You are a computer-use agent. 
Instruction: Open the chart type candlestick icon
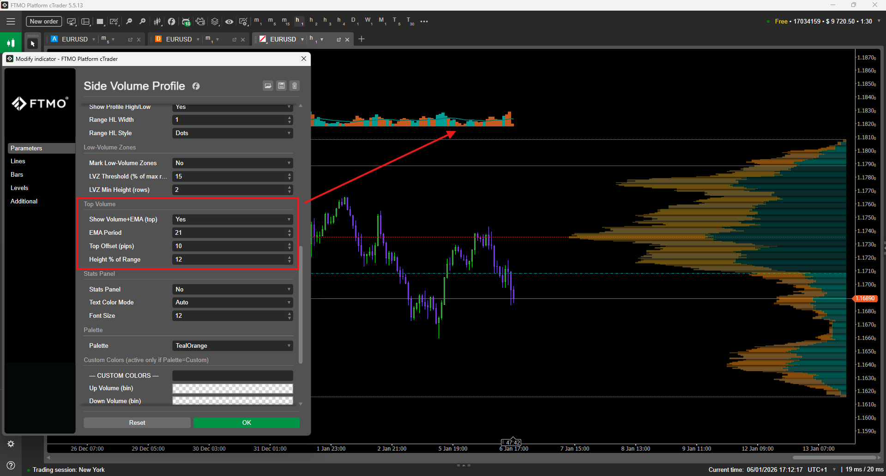tap(157, 21)
